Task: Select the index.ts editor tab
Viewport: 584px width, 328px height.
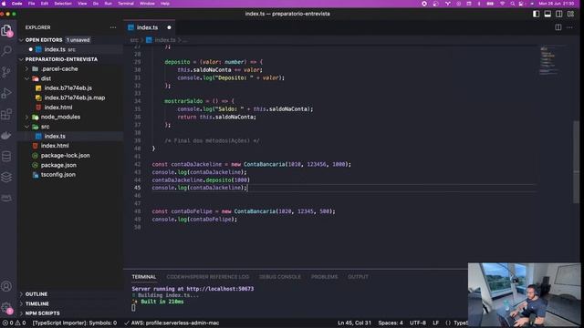Action: [x=147, y=27]
